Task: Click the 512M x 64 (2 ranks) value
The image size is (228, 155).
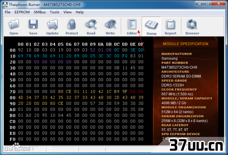Action: pos(177,112)
